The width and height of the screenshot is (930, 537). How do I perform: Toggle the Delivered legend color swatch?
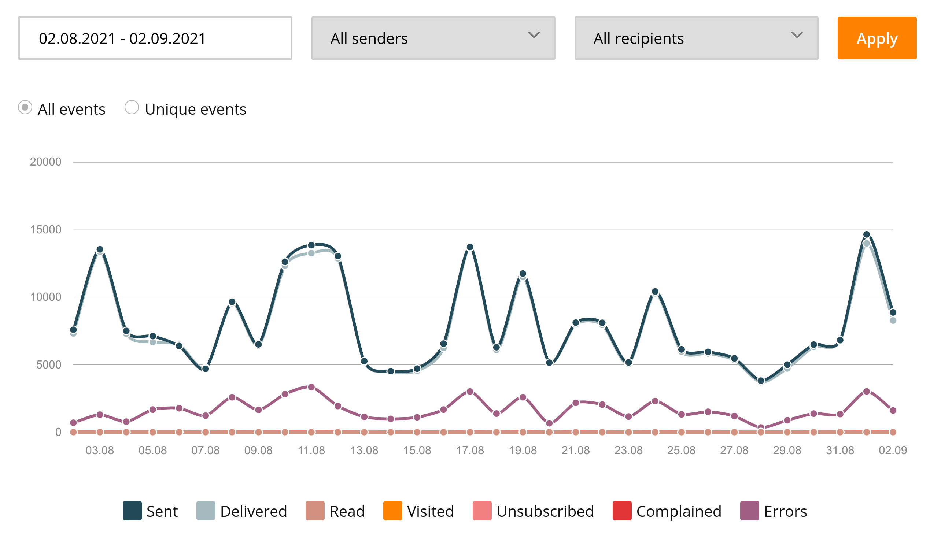tap(206, 511)
